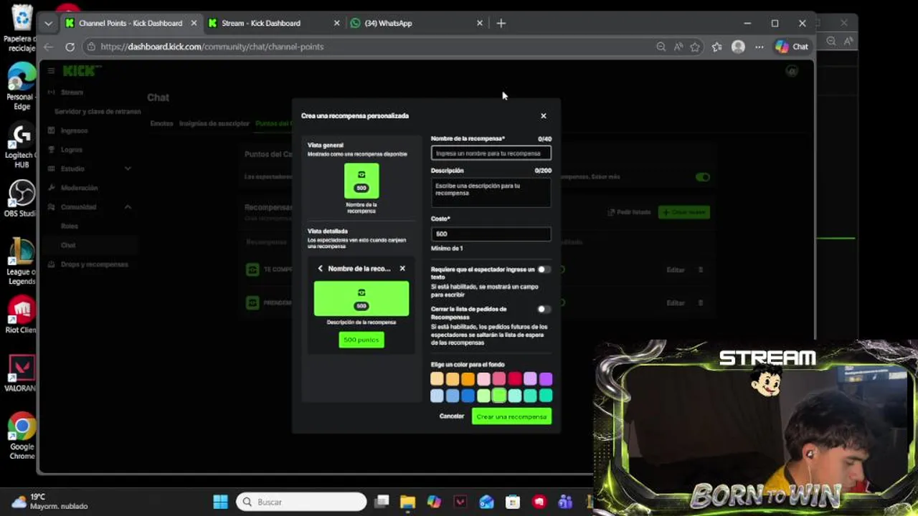Image resolution: width=918 pixels, height=516 pixels.
Task: Select the selected bright green color swatch
Action: 499,396
